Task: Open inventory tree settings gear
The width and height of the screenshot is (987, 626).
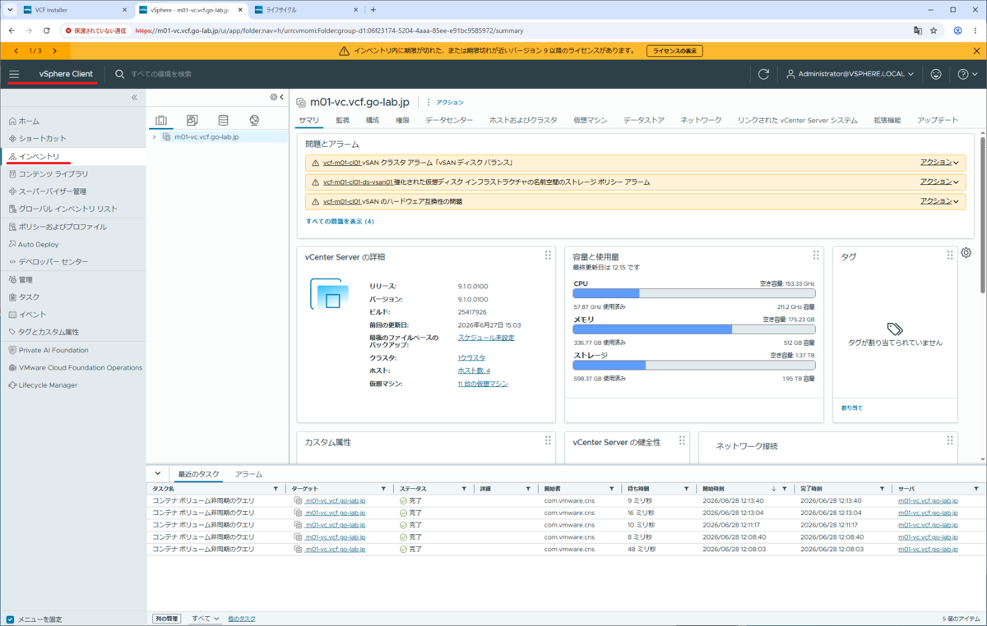Action: (x=274, y=97)
